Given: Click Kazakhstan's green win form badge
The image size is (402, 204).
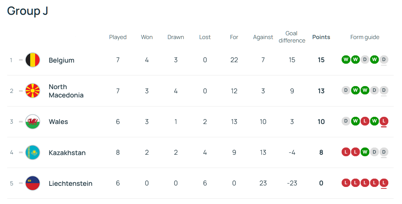Looking at the screenshot, I should click(365, 152).
